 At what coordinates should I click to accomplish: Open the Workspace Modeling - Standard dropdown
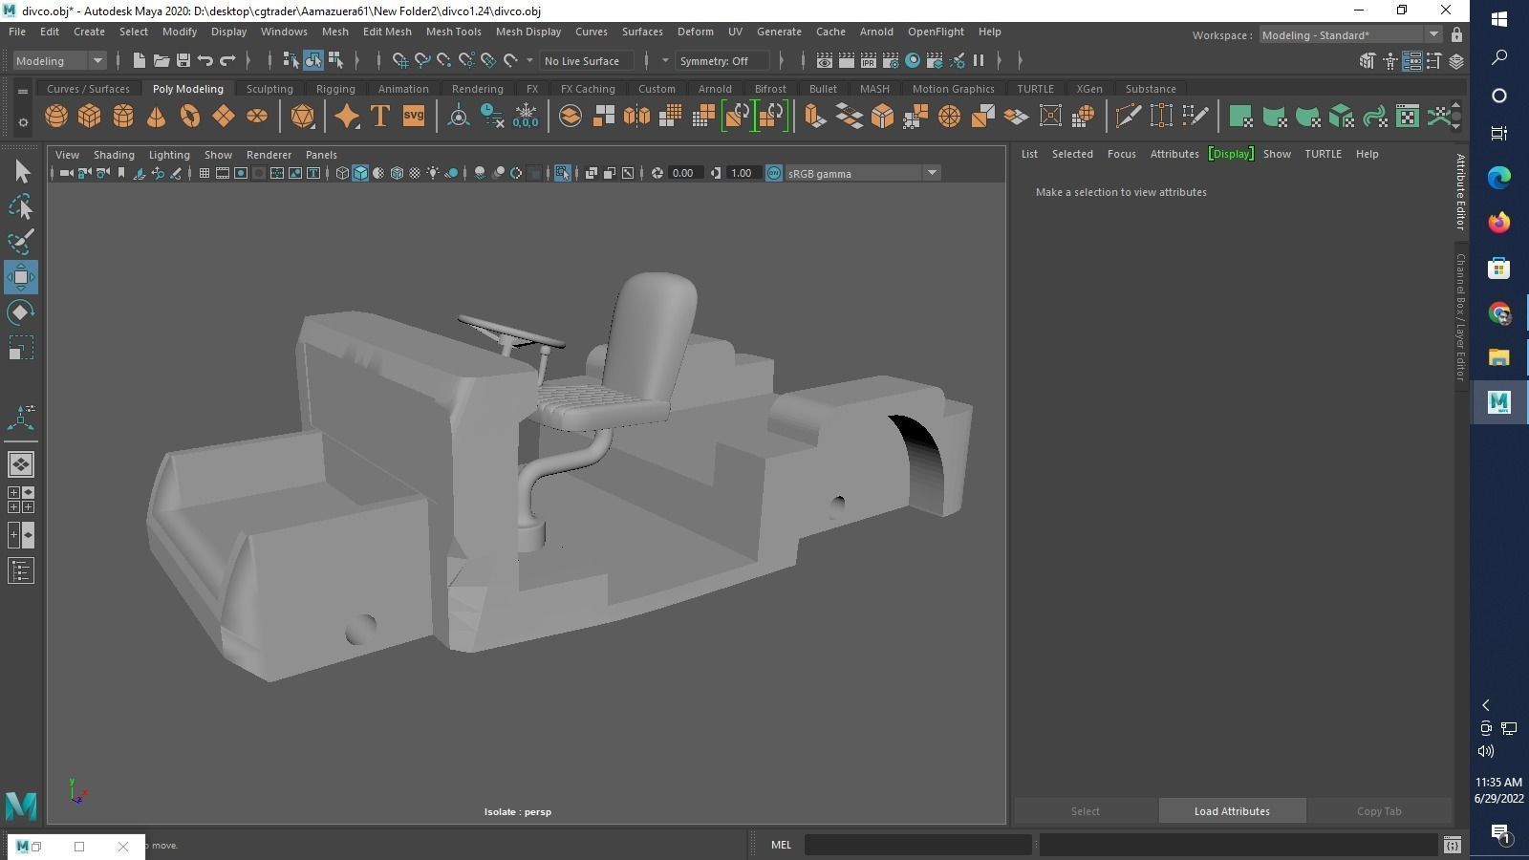click(1350, 34)
